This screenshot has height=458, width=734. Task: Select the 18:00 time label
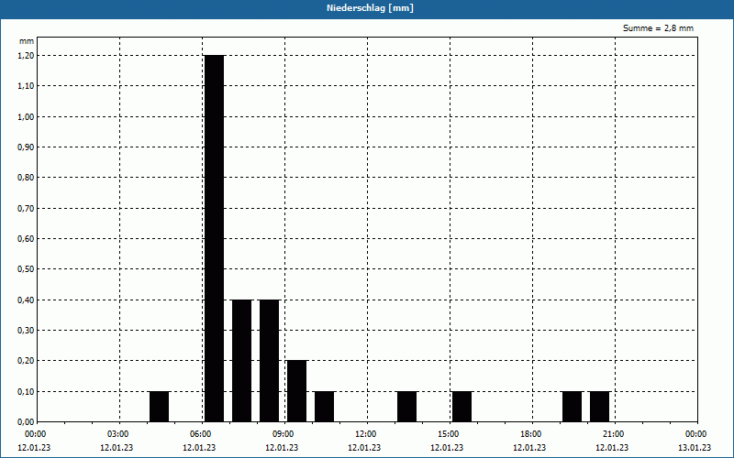point(531,434)
